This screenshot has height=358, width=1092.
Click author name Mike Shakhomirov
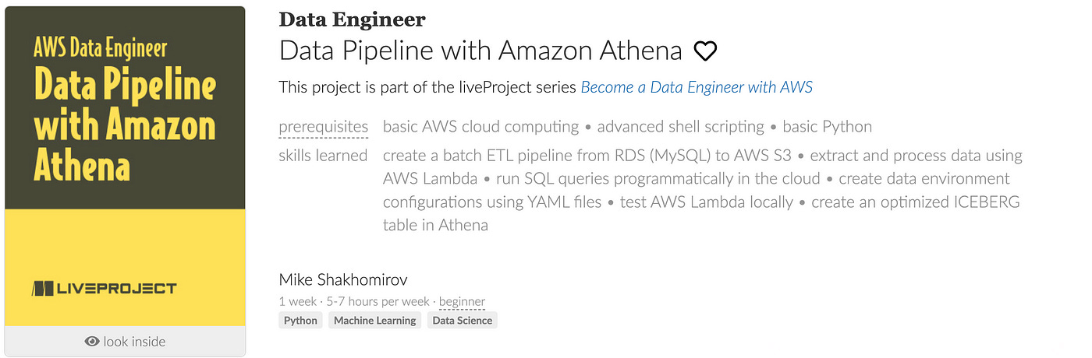[x=343, y=279]
